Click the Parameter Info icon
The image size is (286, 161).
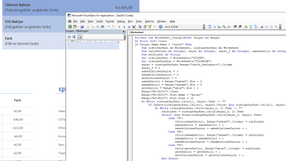(x=224, y=27)
